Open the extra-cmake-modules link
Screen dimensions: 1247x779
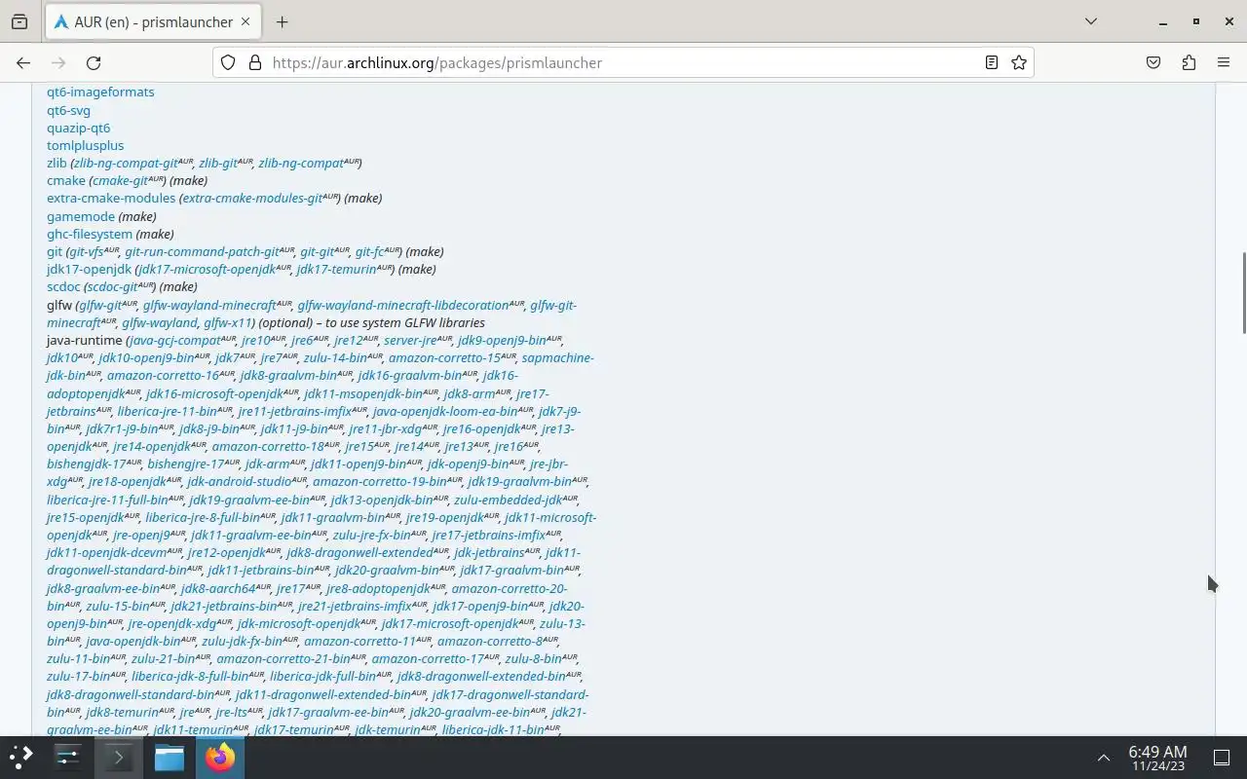tap(111, 198)
